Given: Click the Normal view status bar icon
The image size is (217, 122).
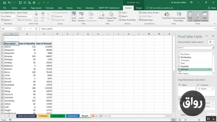Looking at the screenshot, I should [x=173, y=120].
